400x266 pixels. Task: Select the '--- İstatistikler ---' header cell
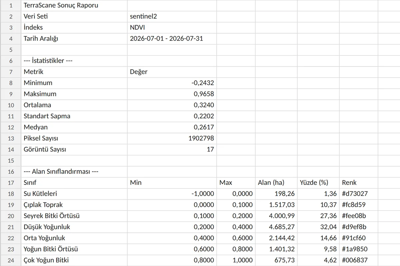(74, 61)
